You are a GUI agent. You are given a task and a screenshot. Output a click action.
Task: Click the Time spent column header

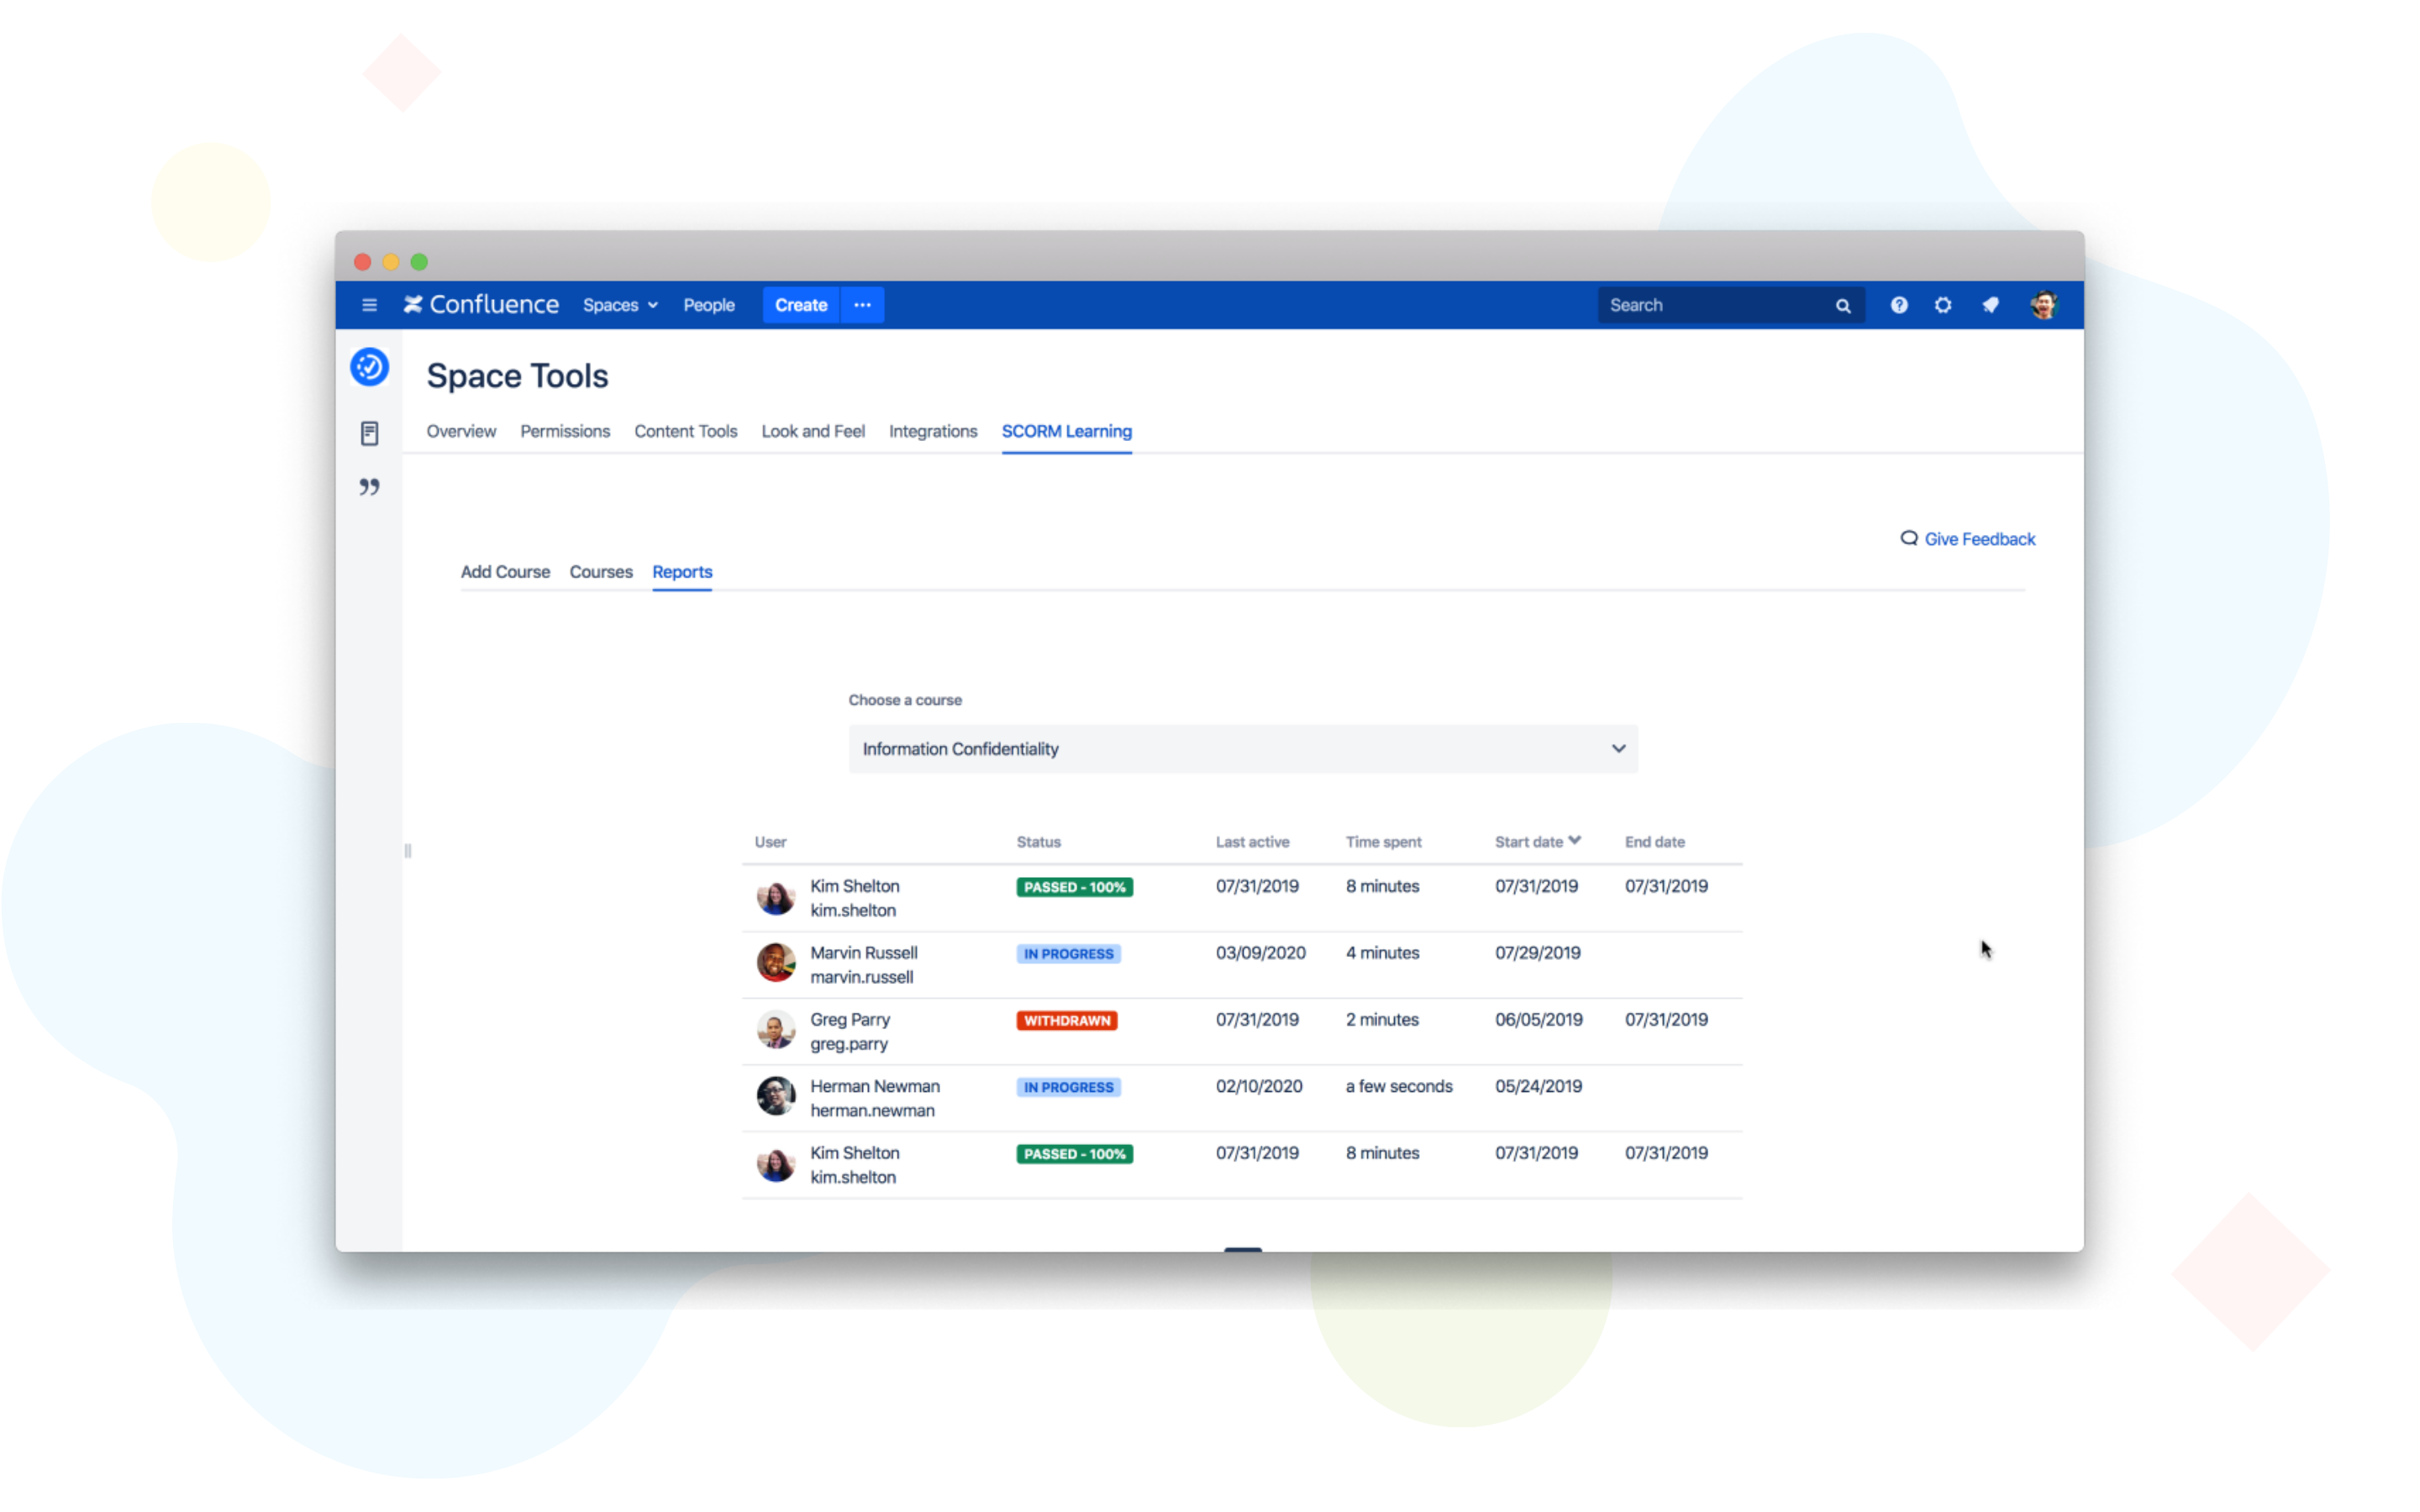pyautogui.click(x=1382, y=842)
